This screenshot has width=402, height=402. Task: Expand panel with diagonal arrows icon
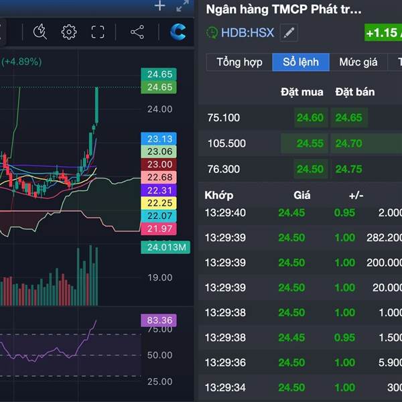[182, 5]
